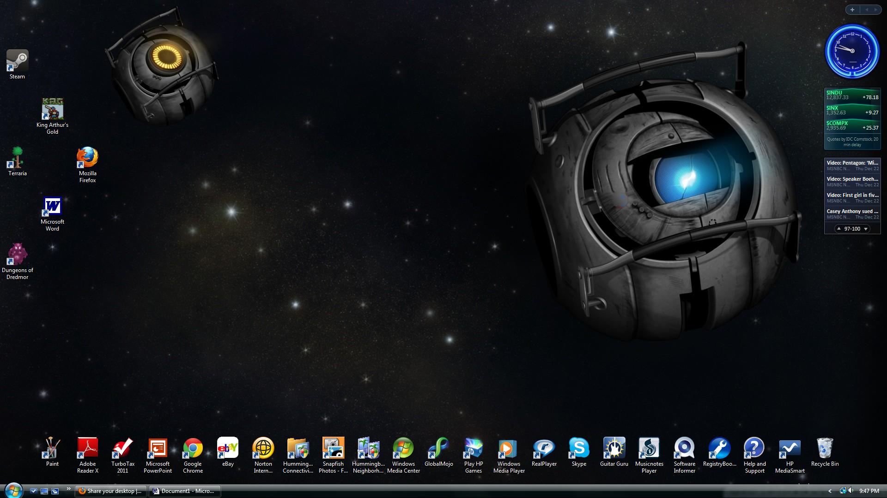Add a gadget with the sidebar plus button
Viewport: 887px width, 498px height.
[x=852, y=10]
